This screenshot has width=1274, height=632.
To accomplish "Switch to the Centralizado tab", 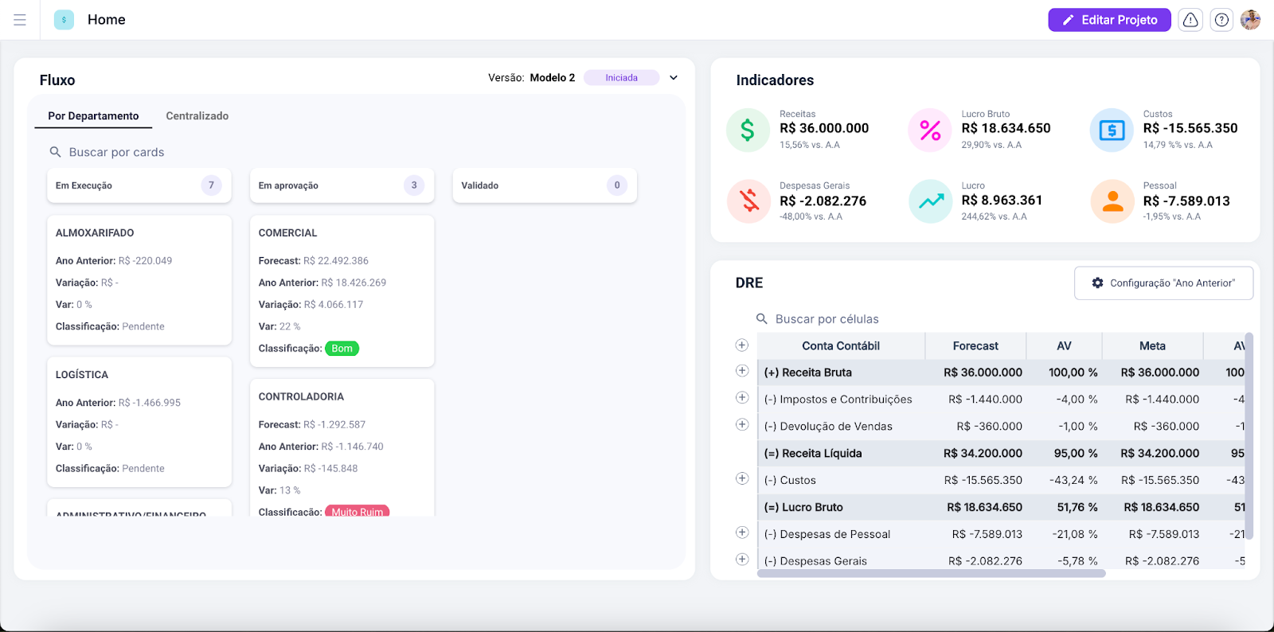I will pos(197,116).
